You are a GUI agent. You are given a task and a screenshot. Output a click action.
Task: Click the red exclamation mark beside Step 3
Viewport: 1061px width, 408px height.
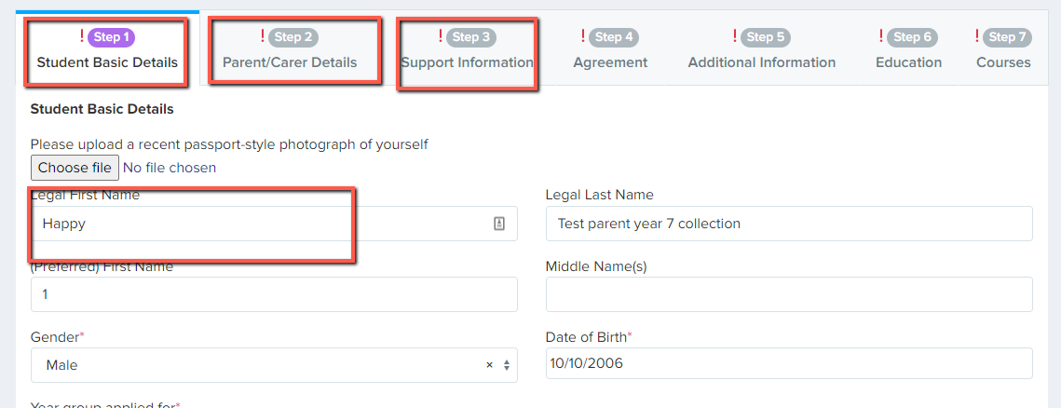pyautogui.click(x=441, y=35)
